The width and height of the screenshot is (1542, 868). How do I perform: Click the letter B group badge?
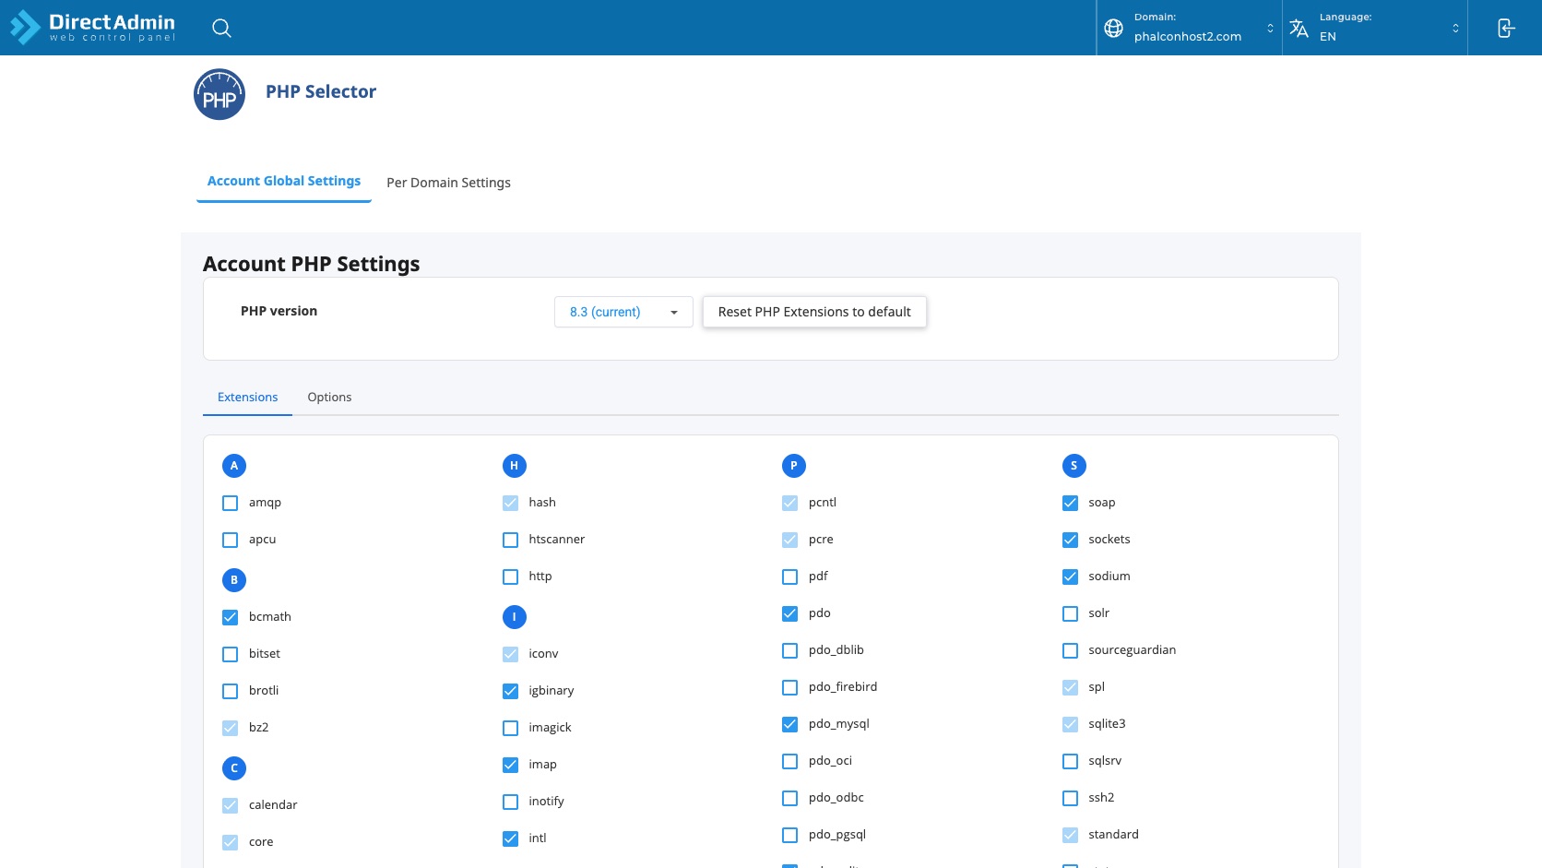[234, 580]
